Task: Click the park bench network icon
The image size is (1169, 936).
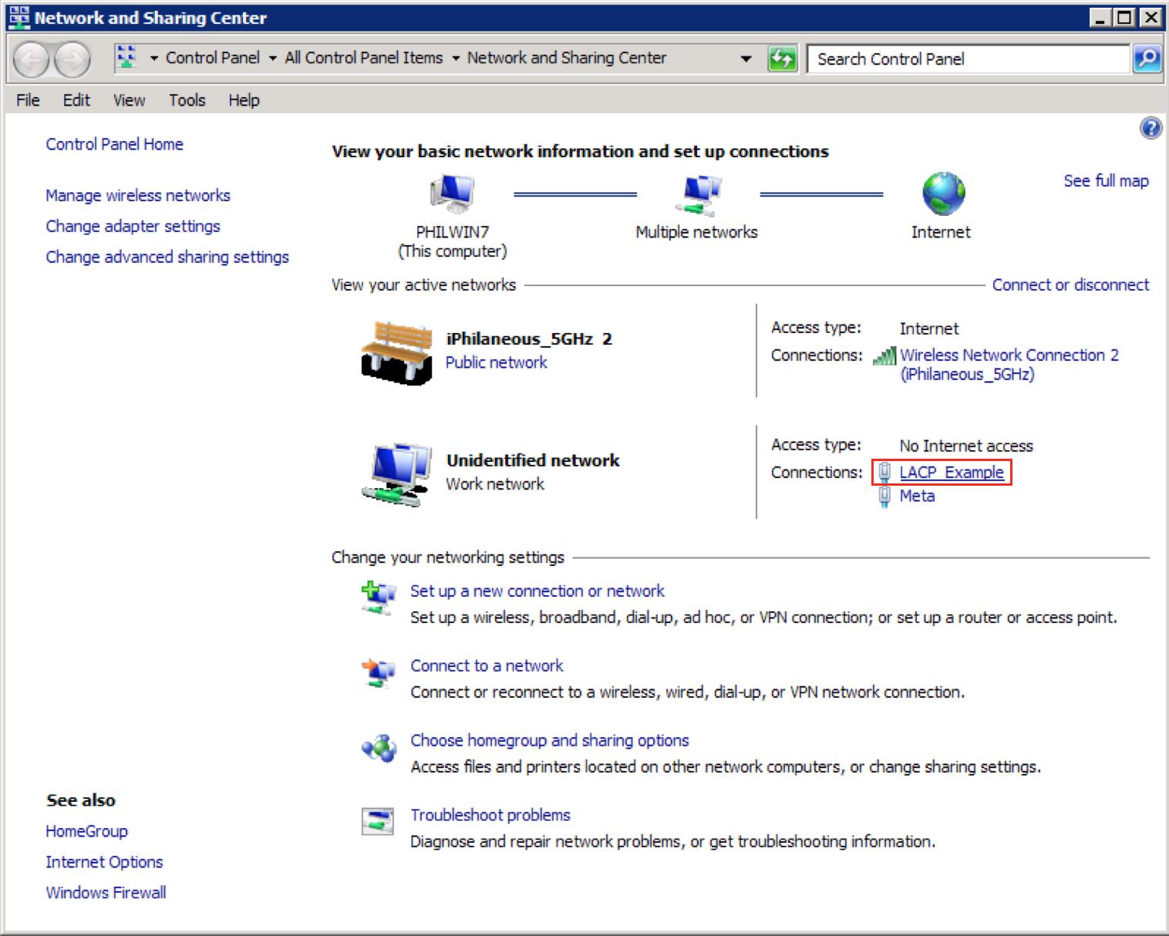Action: pos(396,352)
